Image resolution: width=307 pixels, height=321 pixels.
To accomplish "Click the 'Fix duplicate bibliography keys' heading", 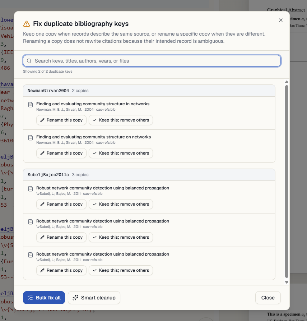I will [81, 24].
